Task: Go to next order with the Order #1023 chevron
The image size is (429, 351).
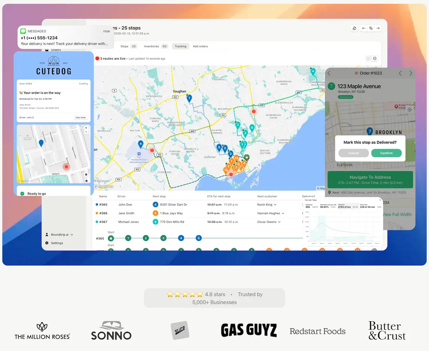Action: 411,73
